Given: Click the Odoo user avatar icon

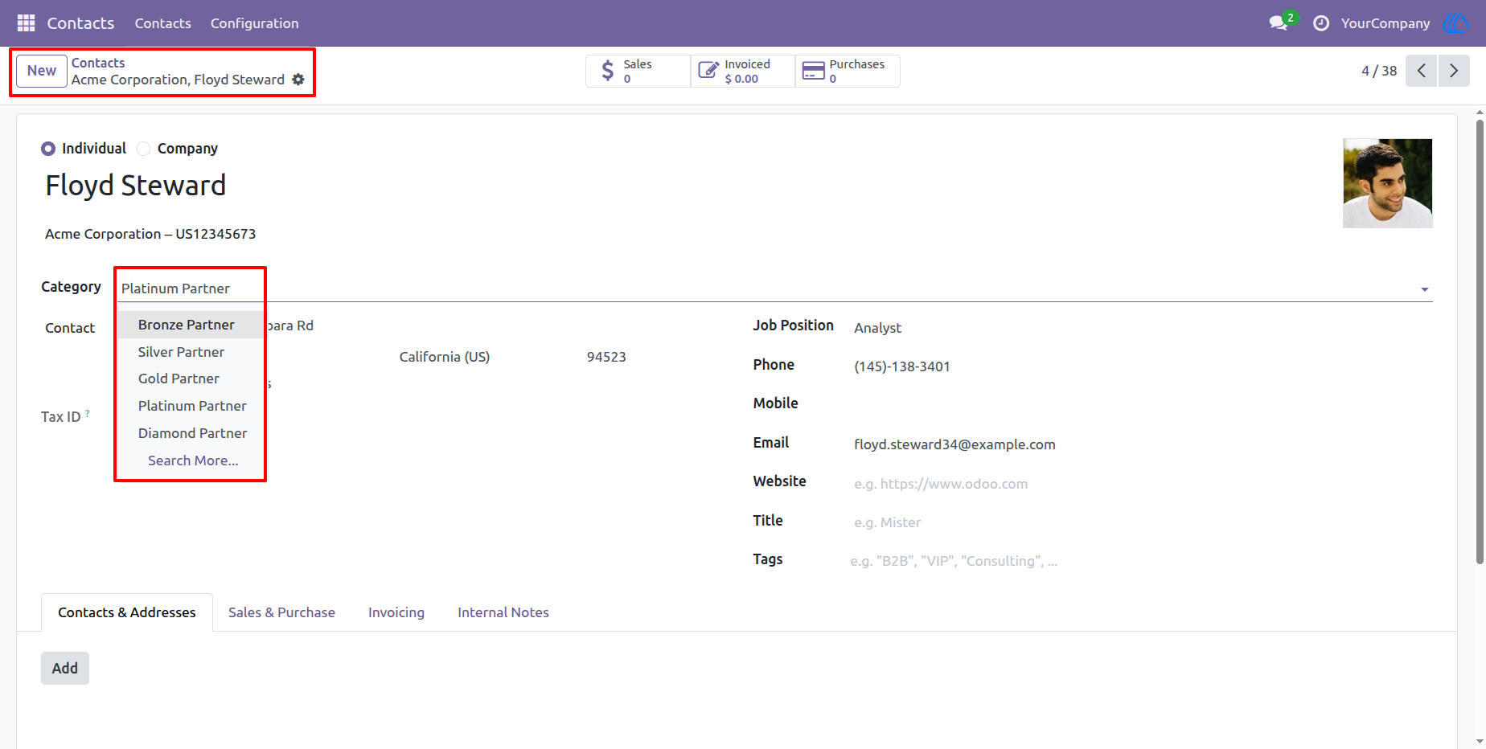Looking at the screenshot, I should [x=1455, y=23].
